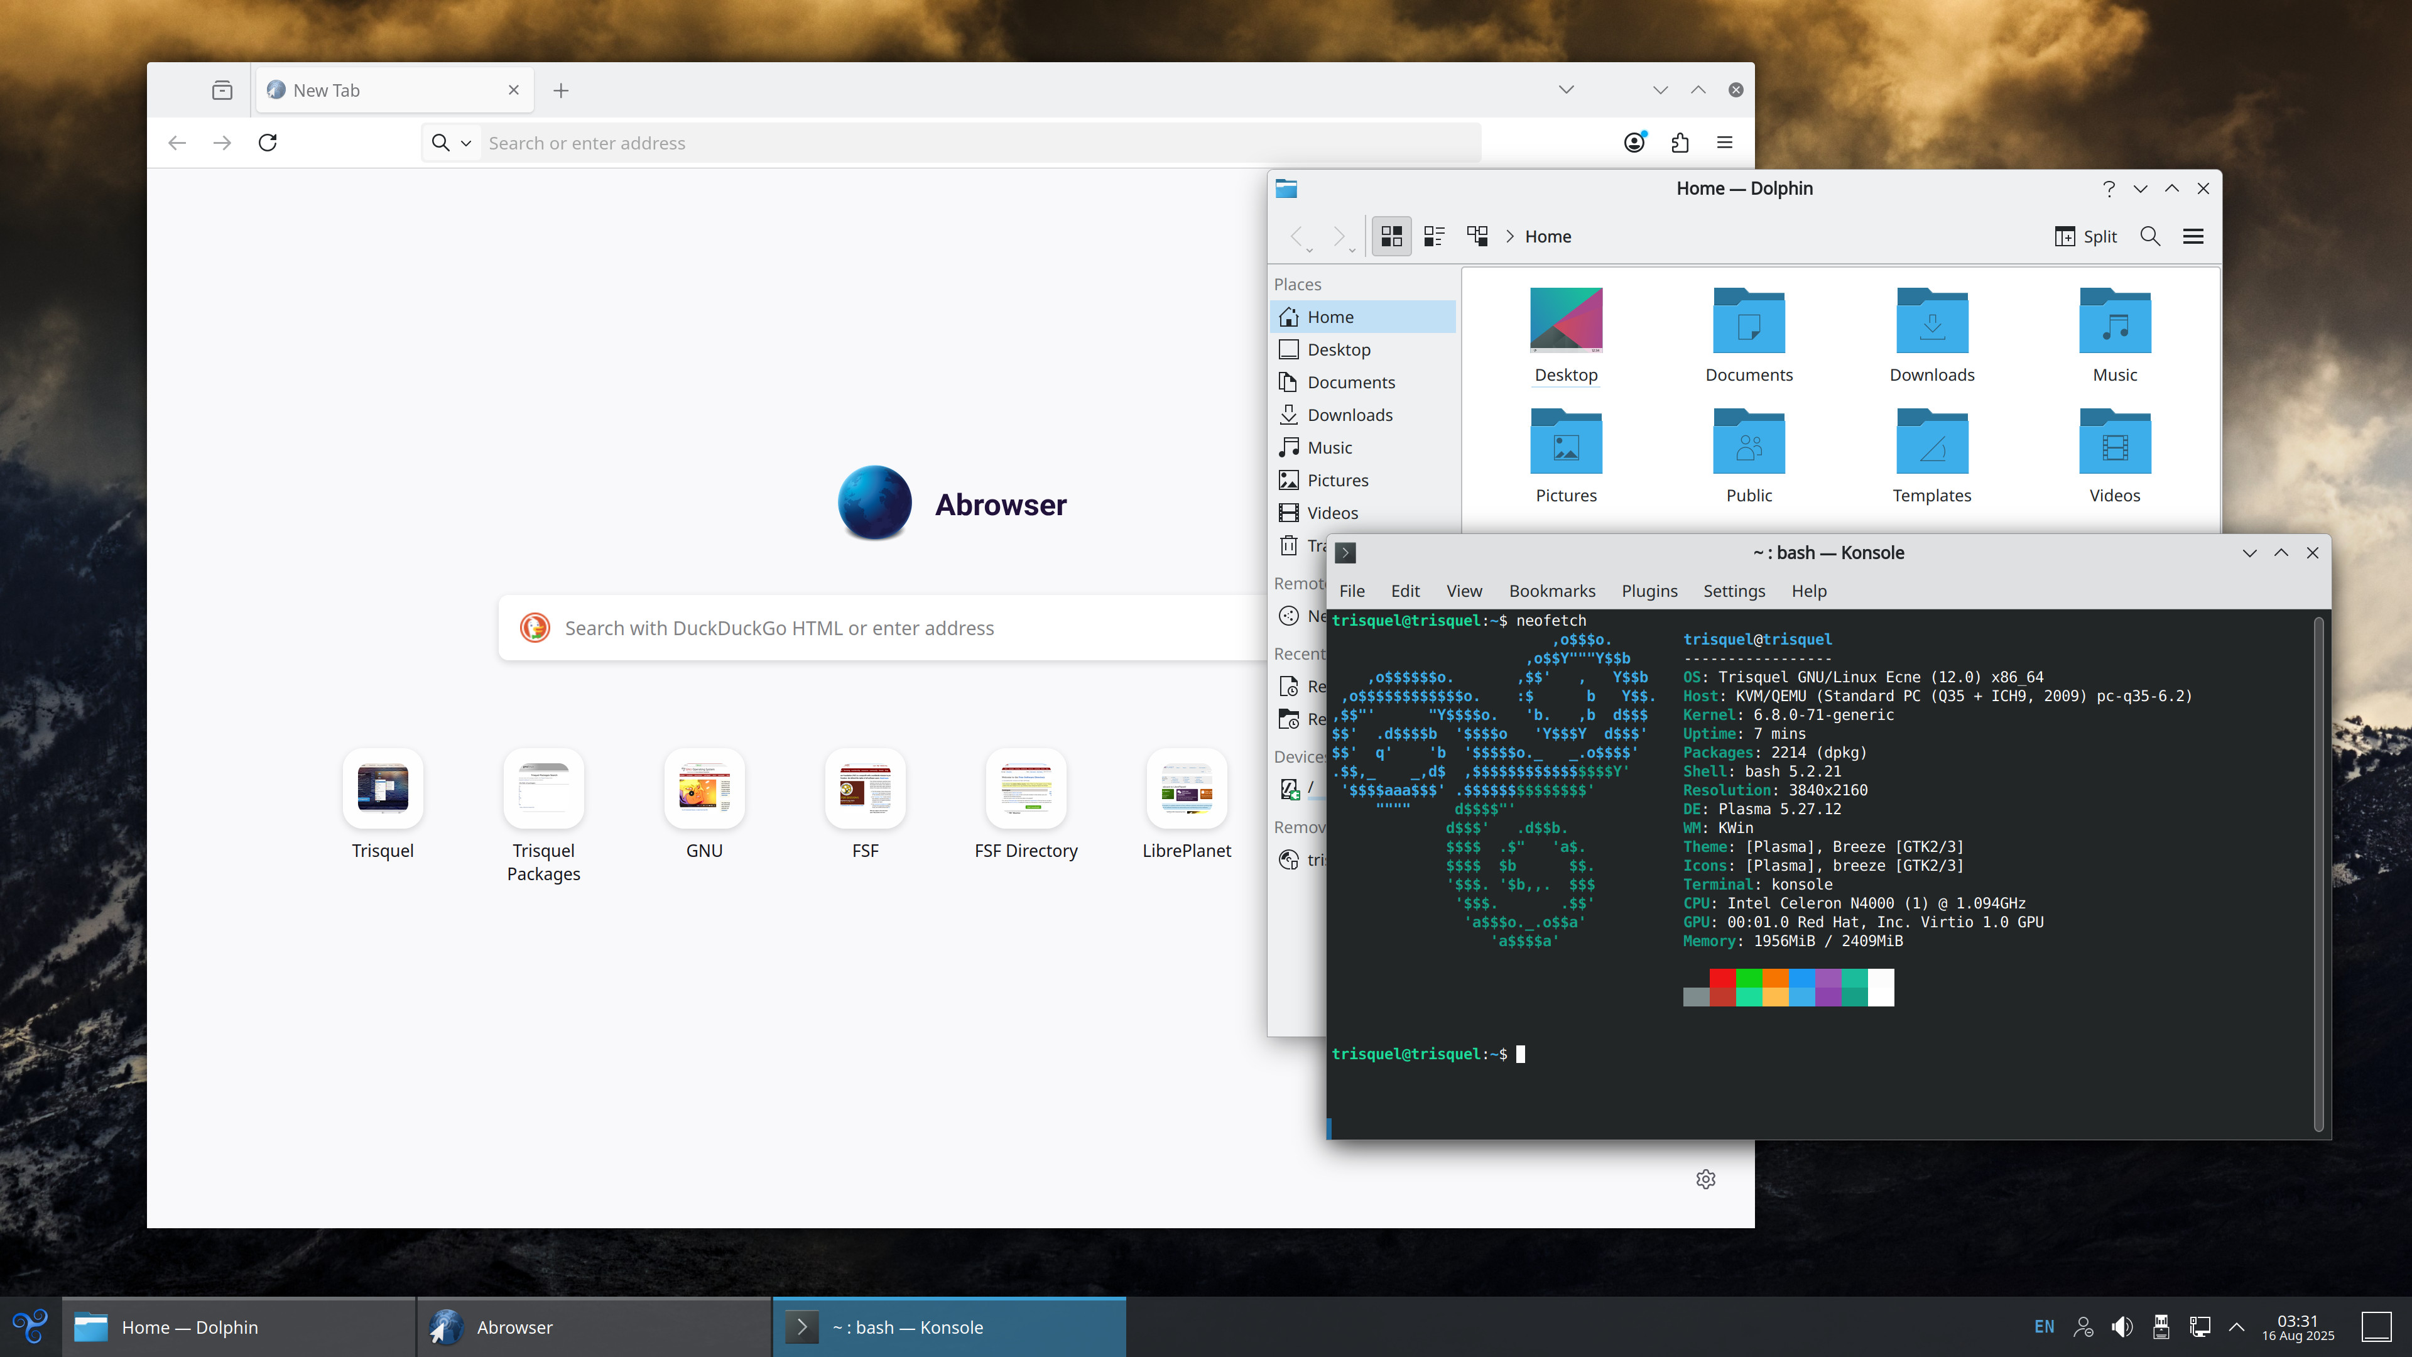Open Dolphin search magnifier

pos(2150,236)
